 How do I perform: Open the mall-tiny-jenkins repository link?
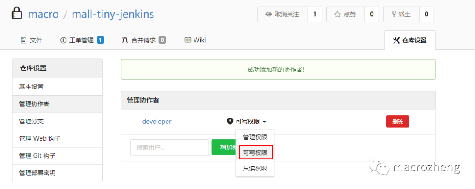point(113,14)
